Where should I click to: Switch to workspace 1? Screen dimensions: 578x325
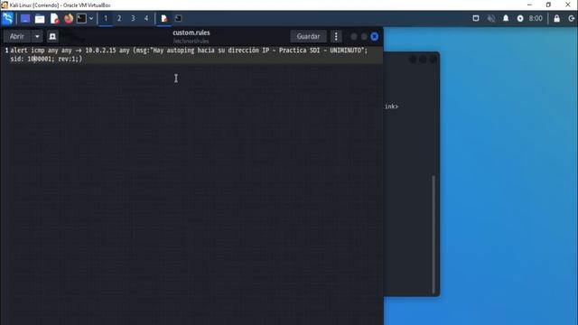[x=106, y=18]
